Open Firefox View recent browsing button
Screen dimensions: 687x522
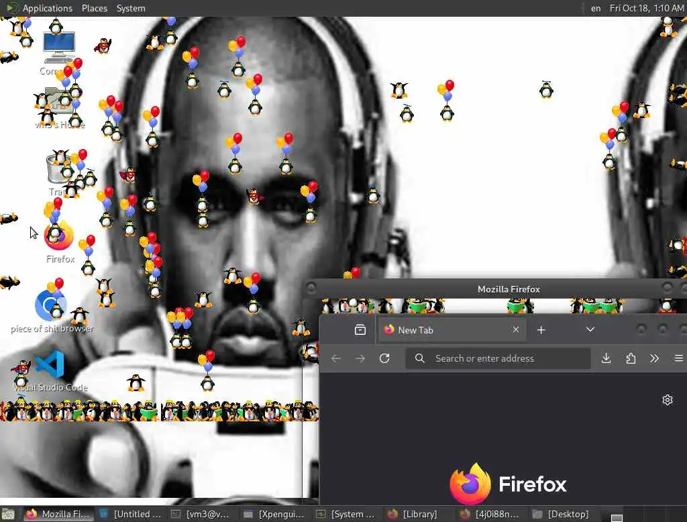tap(360, 329)
